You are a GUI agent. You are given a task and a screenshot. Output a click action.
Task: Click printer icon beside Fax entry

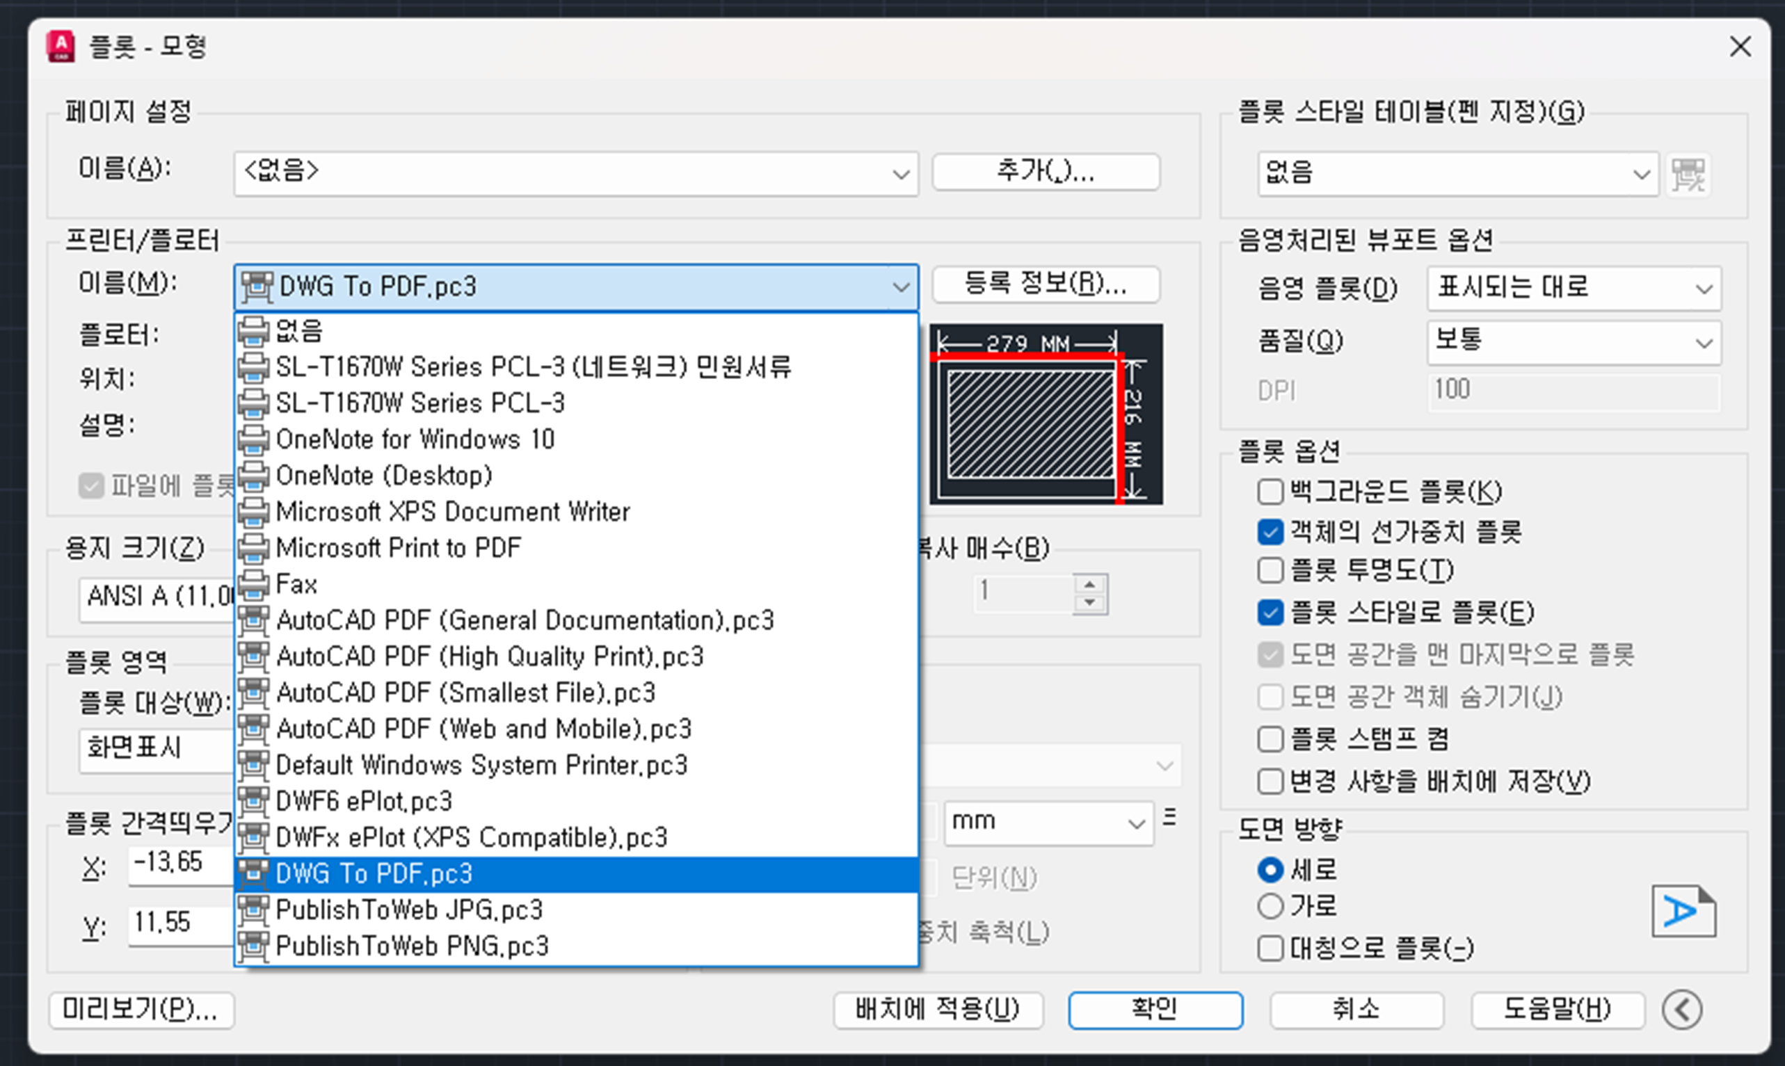click(x=254, y=584)
